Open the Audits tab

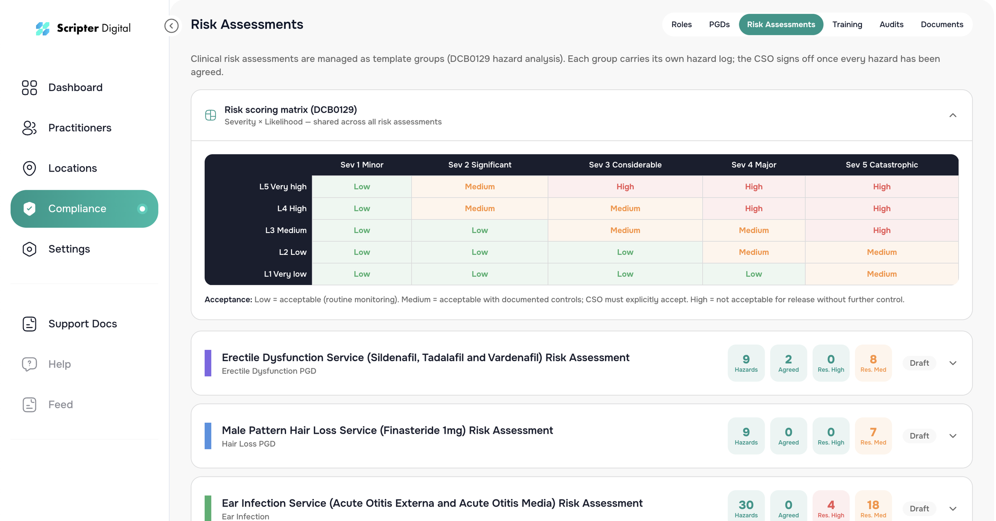[x=891, y=24]
